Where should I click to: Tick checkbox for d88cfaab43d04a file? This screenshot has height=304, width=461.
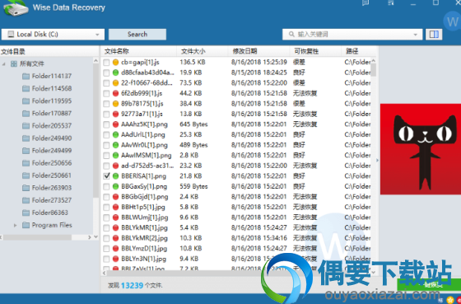click(x=106, y=72)
